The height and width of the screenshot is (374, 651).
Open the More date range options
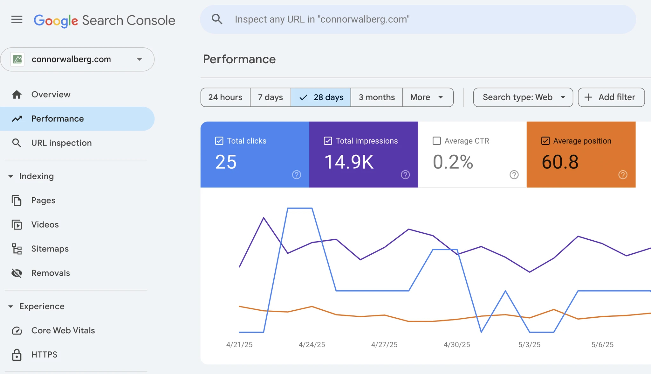tap(427, 97)
